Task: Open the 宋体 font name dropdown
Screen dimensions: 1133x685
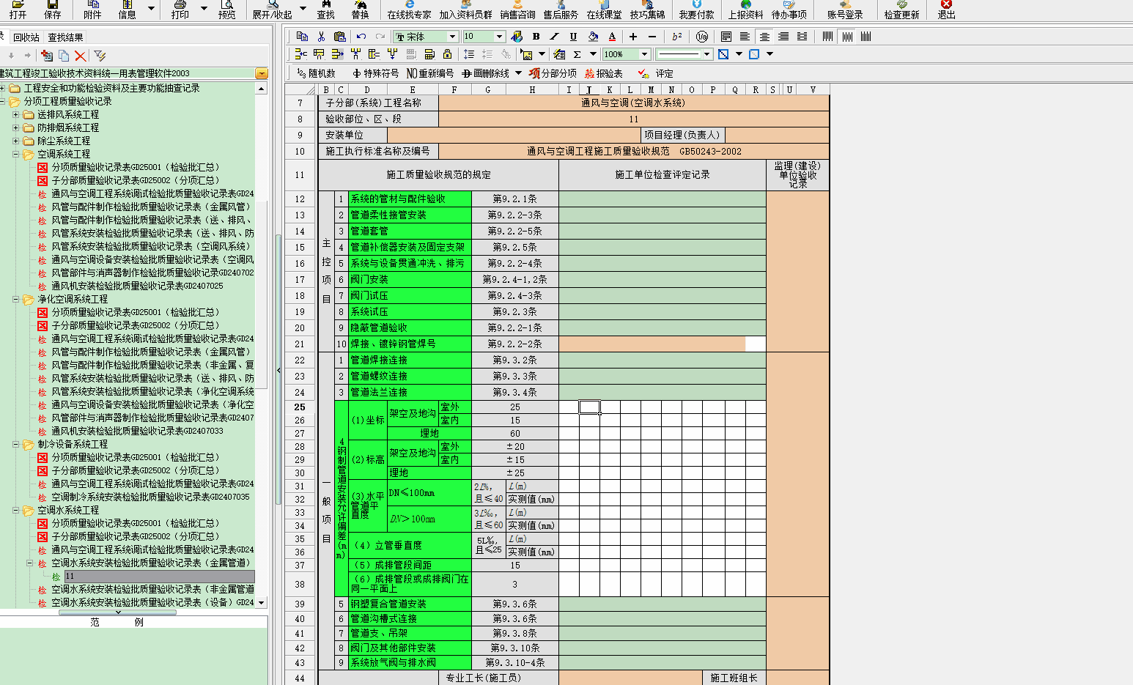Action: pyautogui.click(x=453, y=37)
